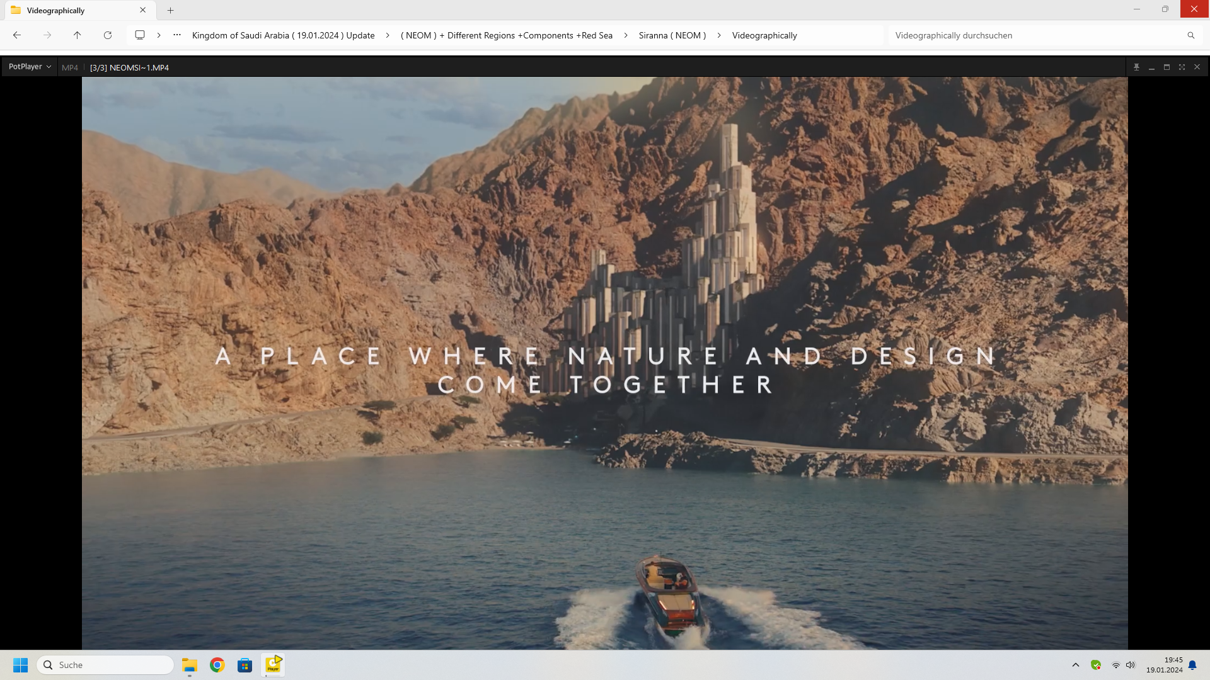Screen dimensions: 1210x680
Task: Open Siranna ( NEOM ) breadcrumb folder
Action: [x=672, y=35]
